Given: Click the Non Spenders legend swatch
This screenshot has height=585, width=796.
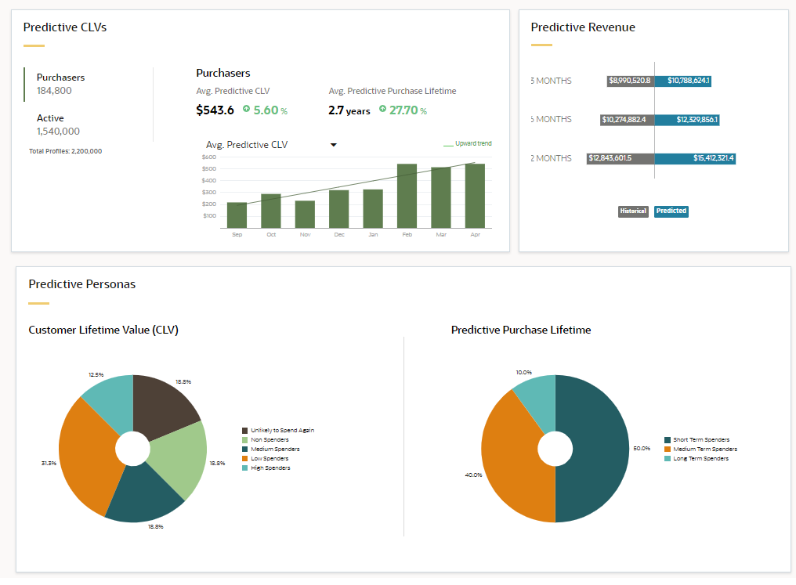Looking at the screenshot, I should [245, 440].
